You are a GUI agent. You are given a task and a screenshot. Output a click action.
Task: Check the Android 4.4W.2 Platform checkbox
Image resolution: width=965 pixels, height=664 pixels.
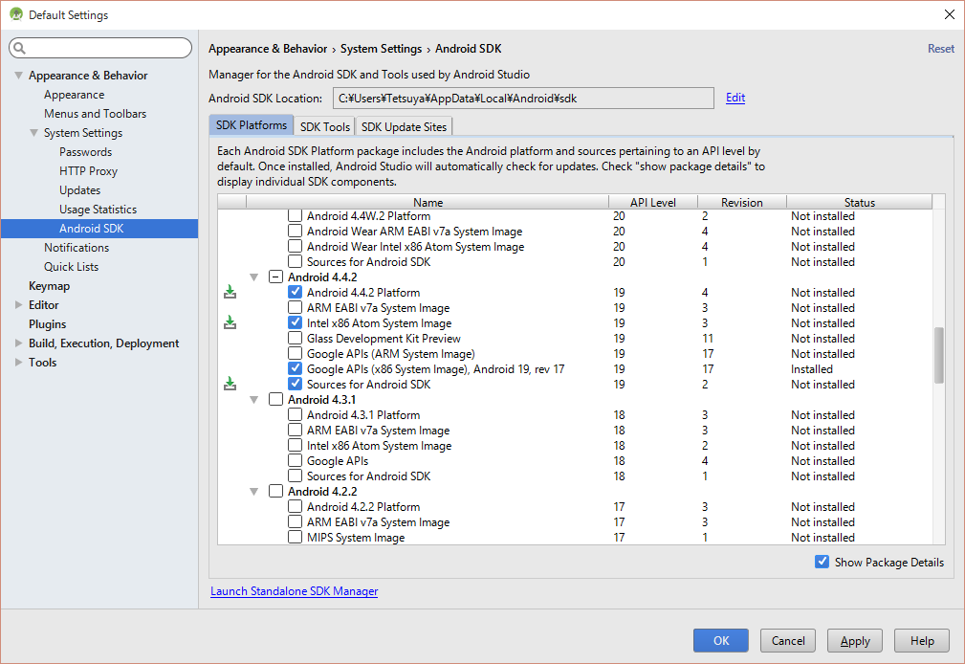[296, 215]
